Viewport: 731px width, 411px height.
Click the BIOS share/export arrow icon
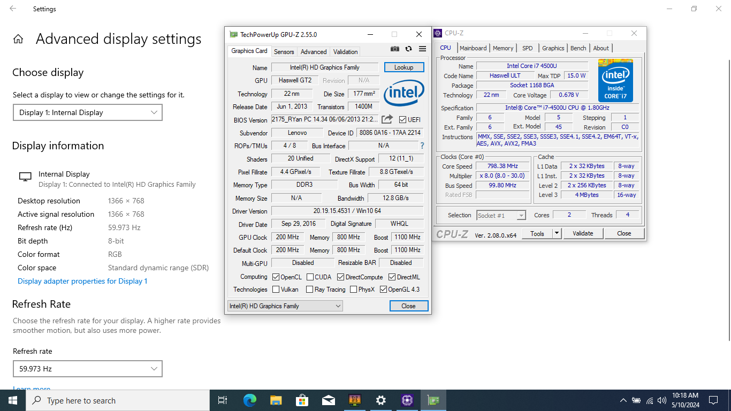(x=387, y=119)
